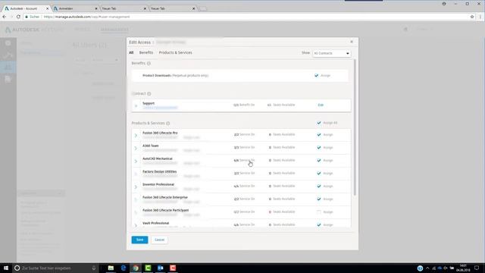Open Chrome's three-dot menu
485x273 pixels.
pyautogui.click(x=480, y=17)
